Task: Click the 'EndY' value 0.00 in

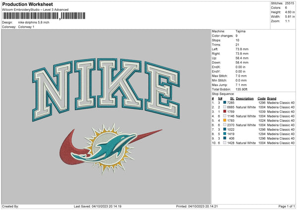Action: click(x=241, y=71)
